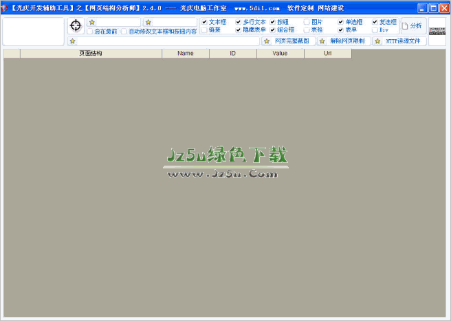Click the 页面结构 column header

91,54
